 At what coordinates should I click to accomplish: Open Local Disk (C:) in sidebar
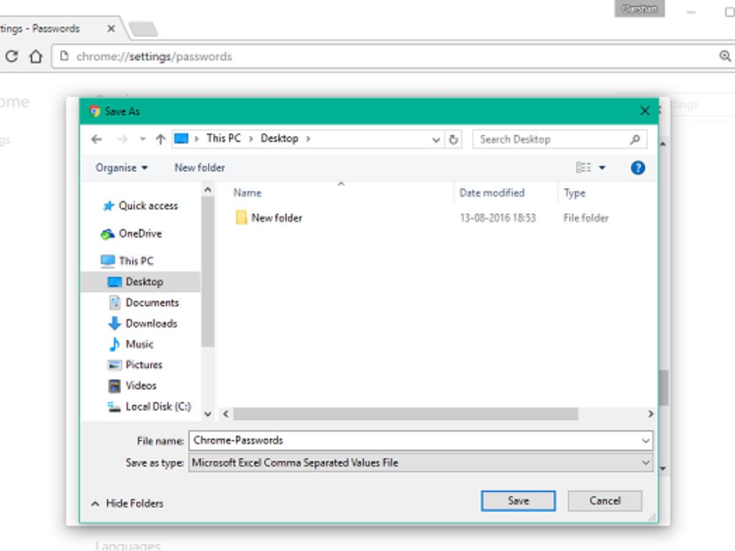(149, 407)
